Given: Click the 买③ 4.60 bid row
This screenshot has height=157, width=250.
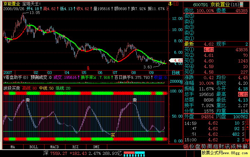Looking at the screenshot, I should click(x=216, y=61).
